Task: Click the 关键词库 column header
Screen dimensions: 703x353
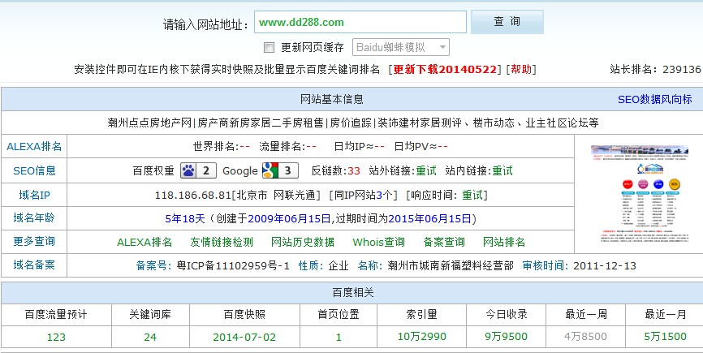Action: coord(150,315)
